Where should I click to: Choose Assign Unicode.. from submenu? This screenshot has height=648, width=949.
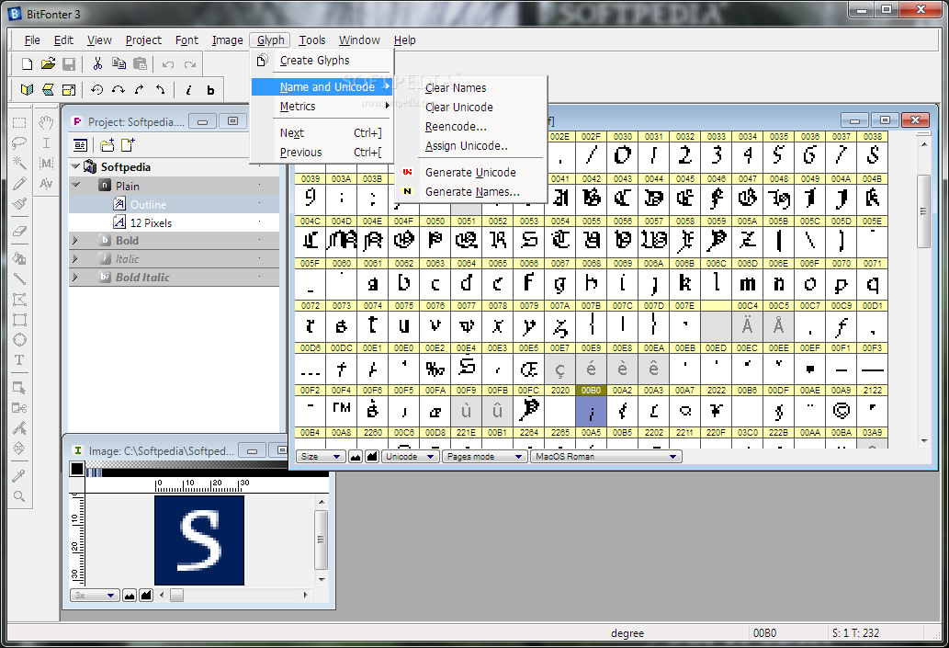(x=466, y=146)
